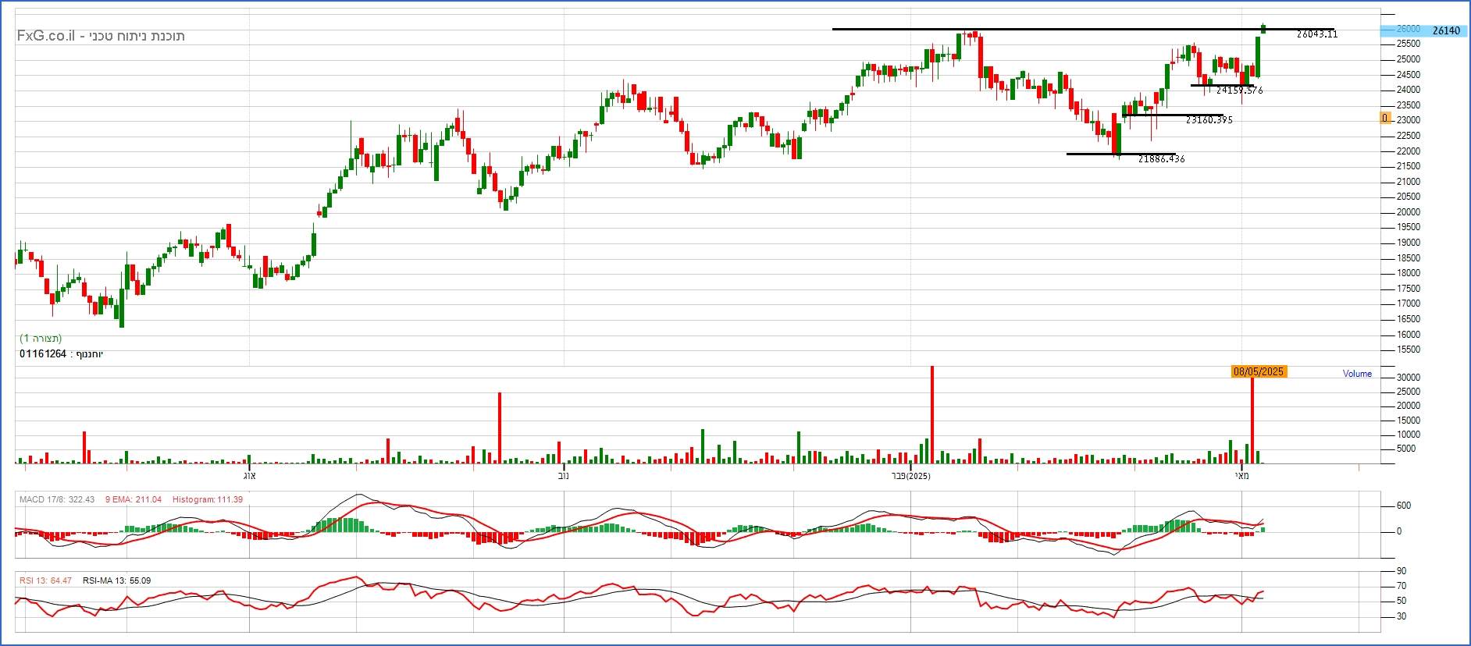The image size is (1471, 646).
Task: Select the orange 08/05/2025 date flag
Action: tap(1258, 371)
